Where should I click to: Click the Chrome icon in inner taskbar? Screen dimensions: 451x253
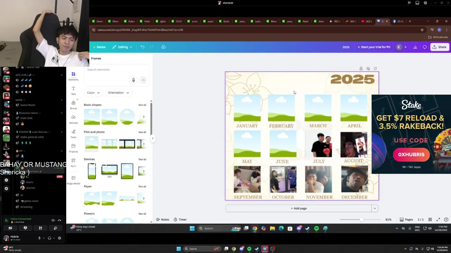255,228
